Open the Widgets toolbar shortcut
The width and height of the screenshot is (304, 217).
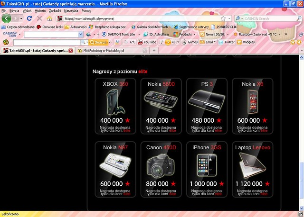(x=246, y=42)
